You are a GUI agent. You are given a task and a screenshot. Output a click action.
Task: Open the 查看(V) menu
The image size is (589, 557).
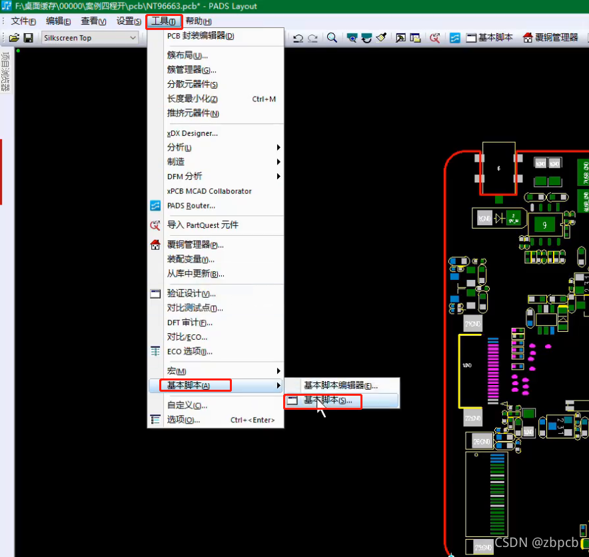pos(93,21)
